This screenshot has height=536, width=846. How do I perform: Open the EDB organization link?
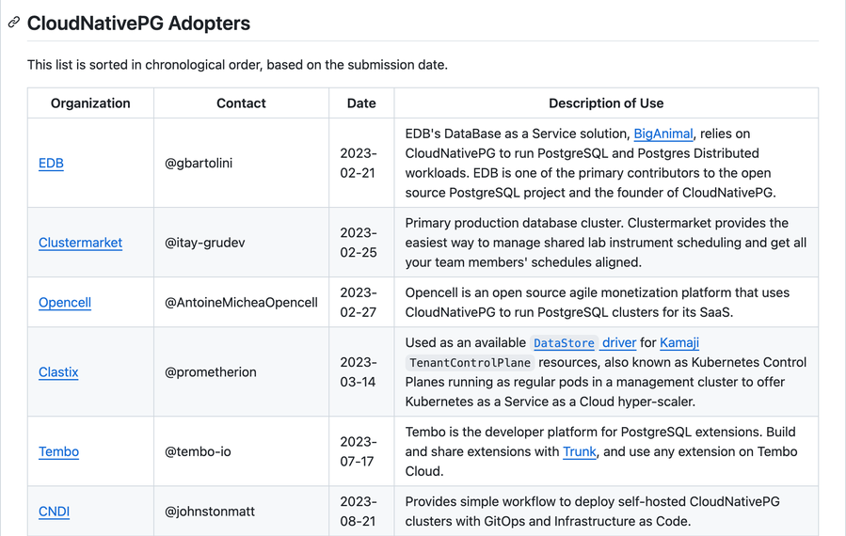pyautogui.click(x=51, y=163)
